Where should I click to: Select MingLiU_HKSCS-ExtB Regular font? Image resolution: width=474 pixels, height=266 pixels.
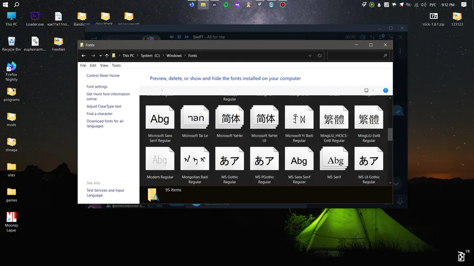point(334,124)
